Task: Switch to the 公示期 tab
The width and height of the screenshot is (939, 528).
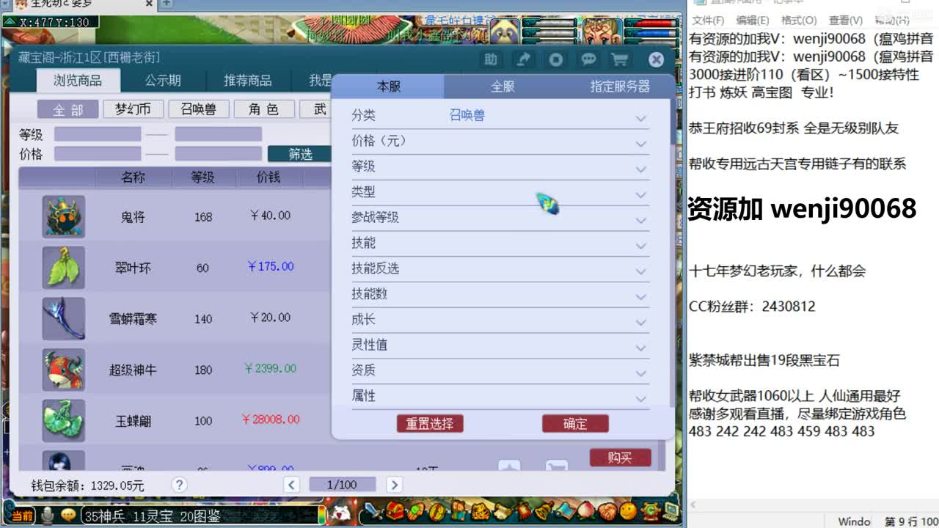Action: click(x=163, y=80)
